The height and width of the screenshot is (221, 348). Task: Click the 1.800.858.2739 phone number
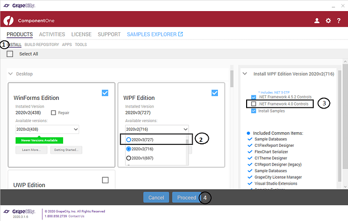point(55,216)
